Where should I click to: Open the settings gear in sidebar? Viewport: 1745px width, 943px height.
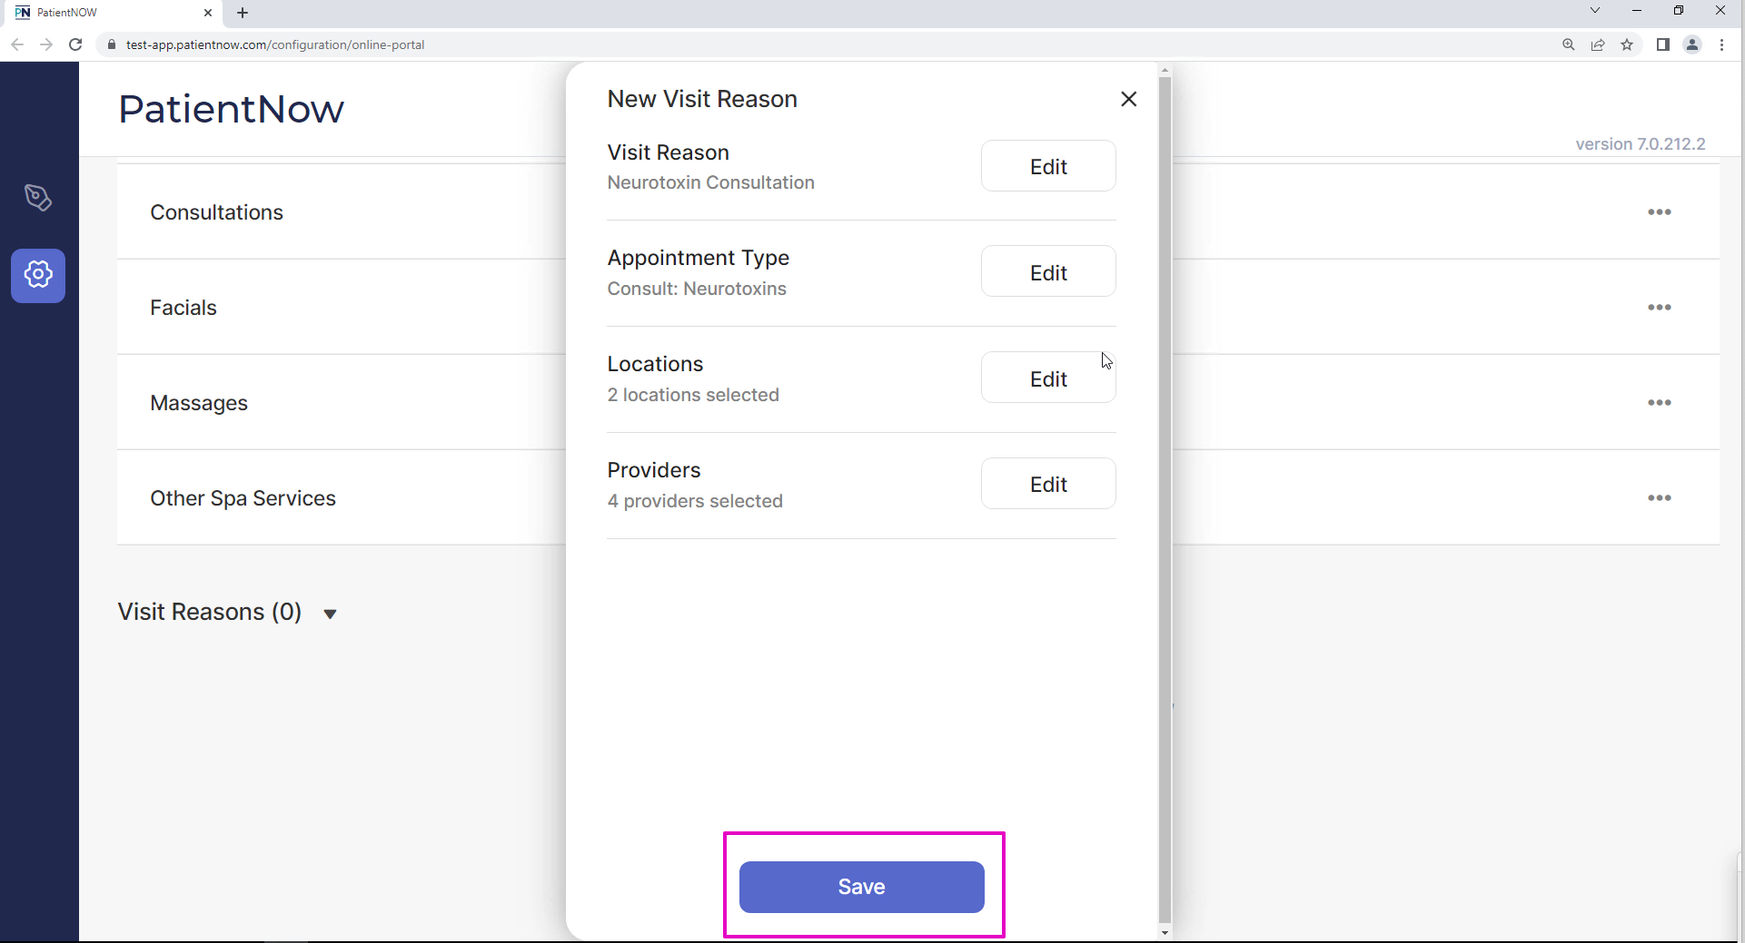click(38, 275)
